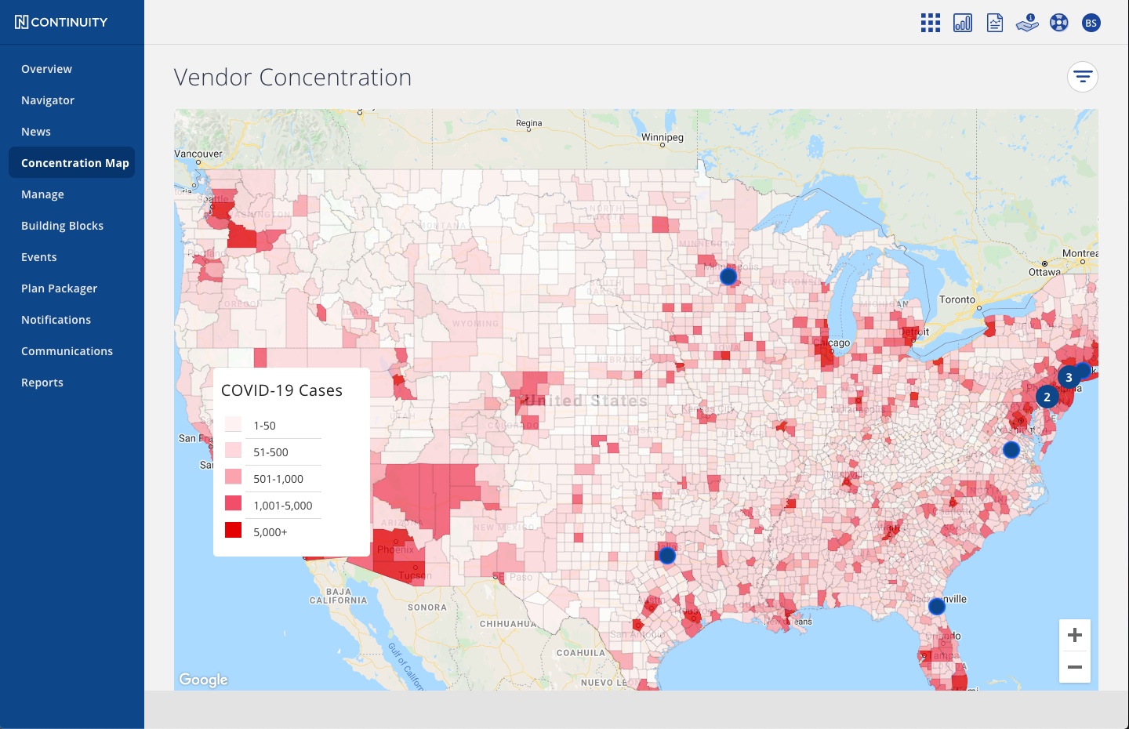Click the 1,001-5,000 legend swatch
Image resolution: width=1129 pixels, height=729 pixels.
[233, 503]
